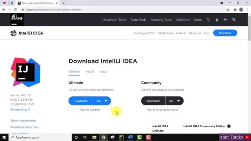Open the Learning Tools menu
This screenshot has width=251, height=141.
tap(161, 20)
